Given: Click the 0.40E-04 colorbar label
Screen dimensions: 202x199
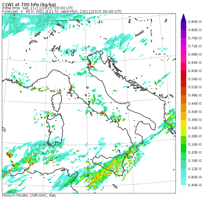Looking at the screenshot, I should (x=195, y=185).
